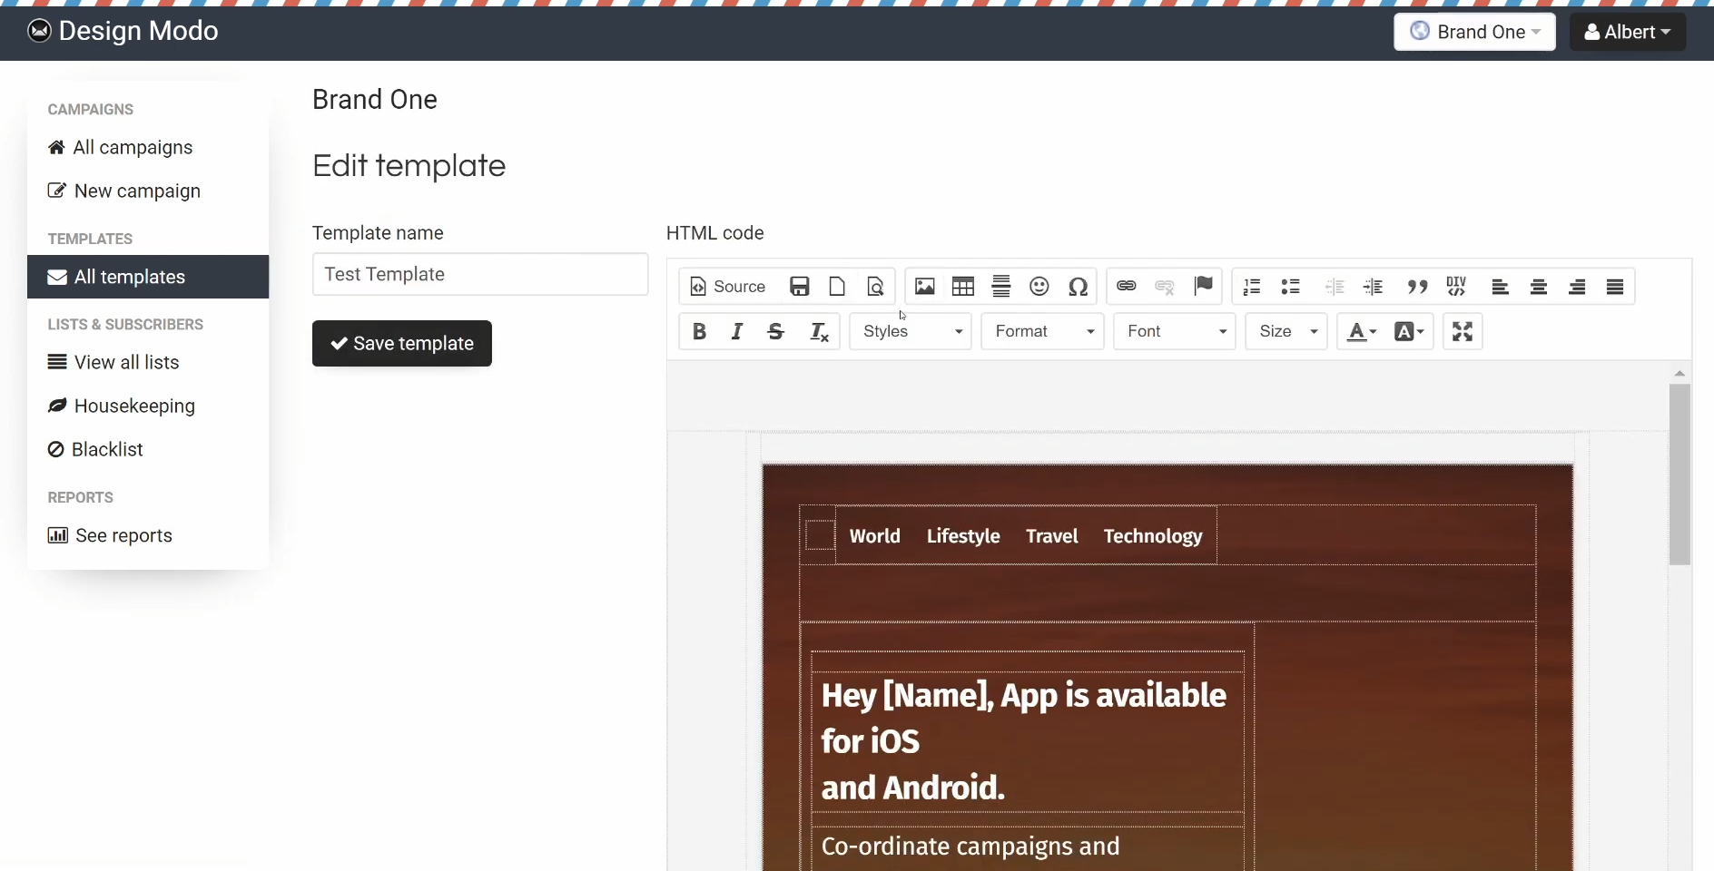1714x871 pixels.
Task: Click the Preview page icon
Action: tap(875, 287)
